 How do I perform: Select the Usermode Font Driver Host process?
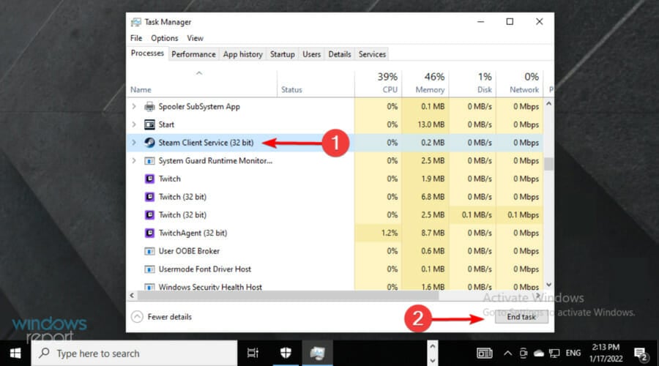click(x=335, y=269)
